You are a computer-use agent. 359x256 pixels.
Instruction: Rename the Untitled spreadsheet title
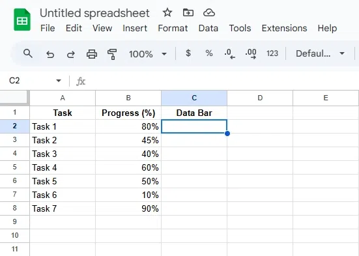pyautogui.click(x=94, y=13)
